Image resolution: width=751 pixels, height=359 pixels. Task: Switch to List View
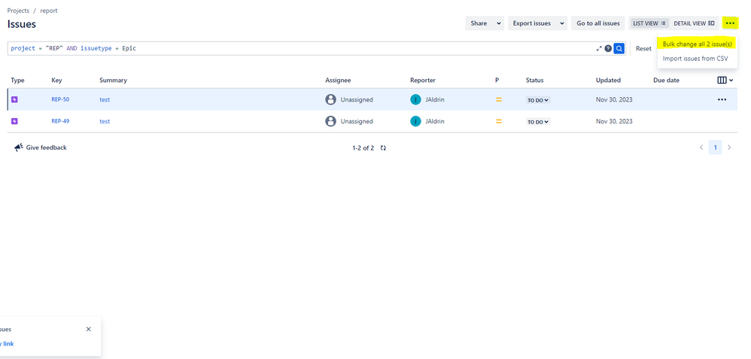(649, 23)
